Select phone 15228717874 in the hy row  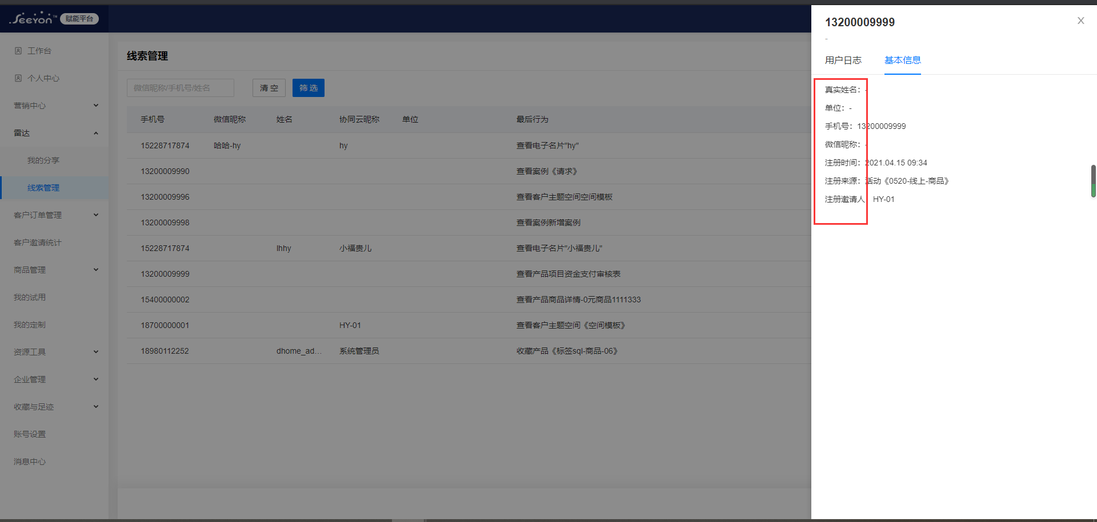(x=165, y=145)
